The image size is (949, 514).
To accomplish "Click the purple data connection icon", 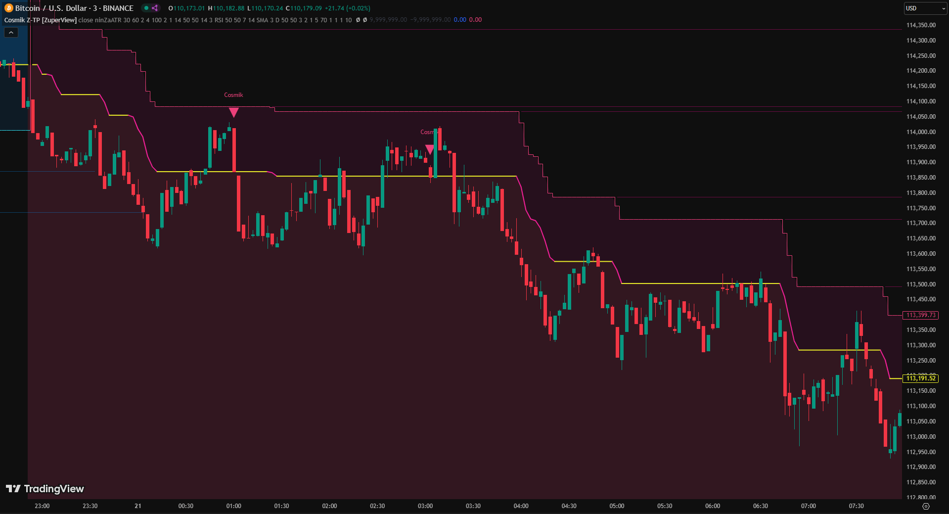I will point(155,8).
